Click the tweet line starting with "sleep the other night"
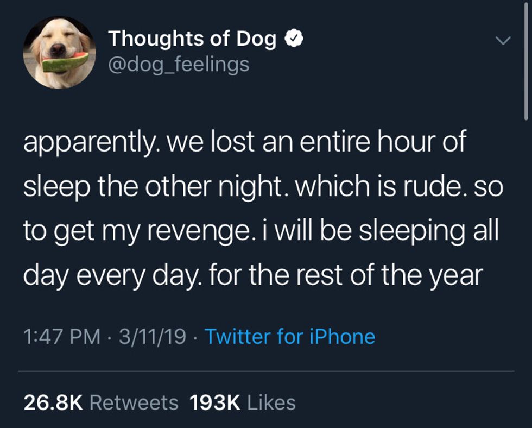 (x=263, y=187)
